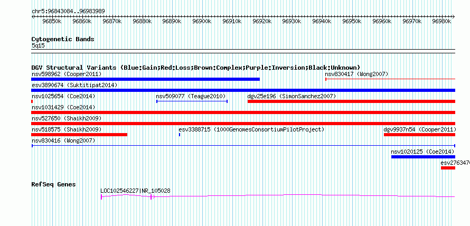Click the dgv9937n54 (Cooper2011) red bar
This screenshot has height=226, width=470.
(x=419, y=135)
